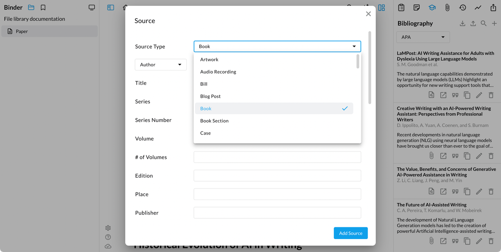Search the bibliography with magnifier icon
Image resolution: width=501 pixels, height=252 pixels.
tap(483, 23)
